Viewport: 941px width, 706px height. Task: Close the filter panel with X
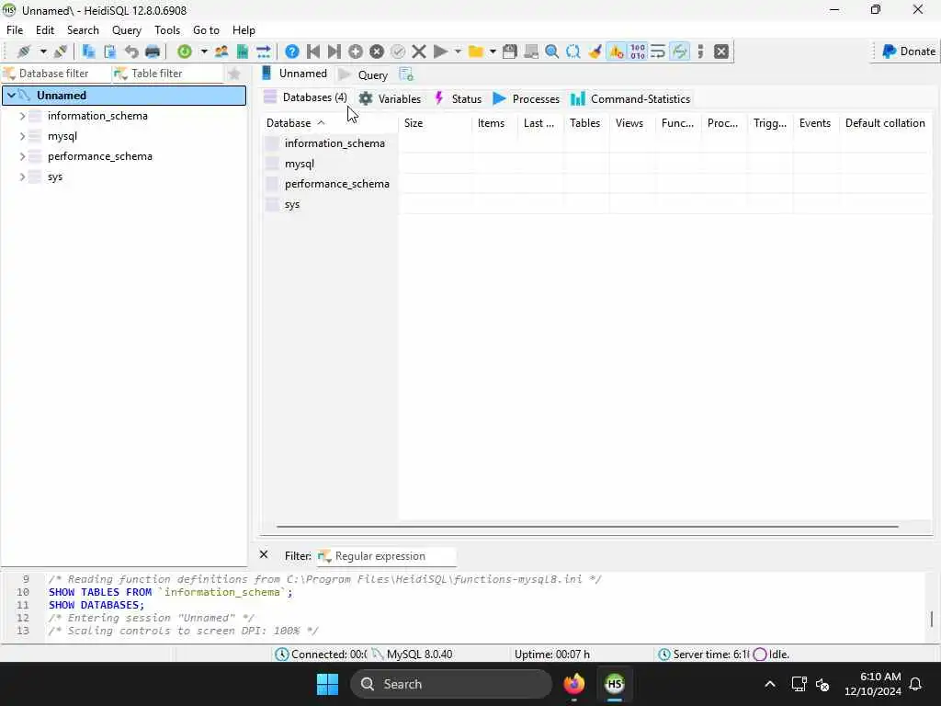coord(264,554)
